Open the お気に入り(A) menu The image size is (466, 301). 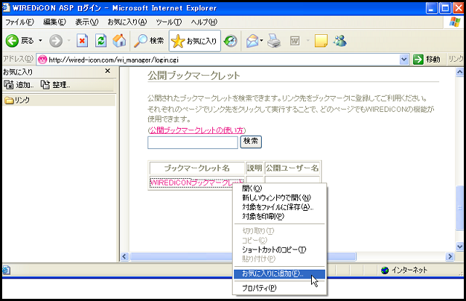127,22
